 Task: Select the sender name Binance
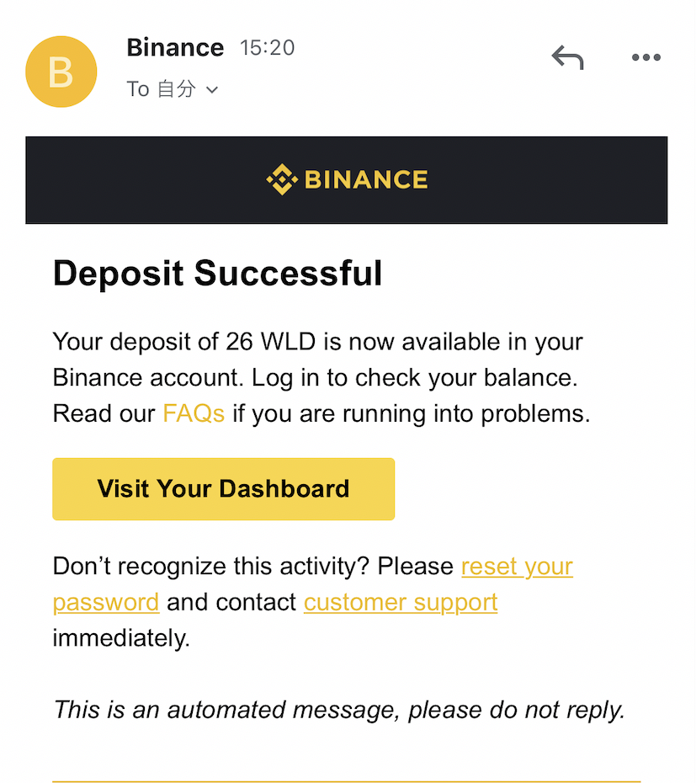(x=175, y=48)
